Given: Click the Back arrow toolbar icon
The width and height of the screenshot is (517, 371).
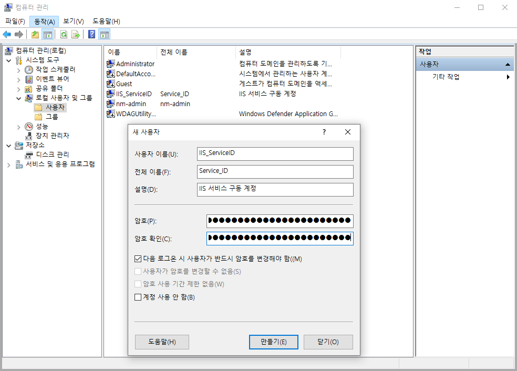Looking at the screenshot, I should coord(7,34).
